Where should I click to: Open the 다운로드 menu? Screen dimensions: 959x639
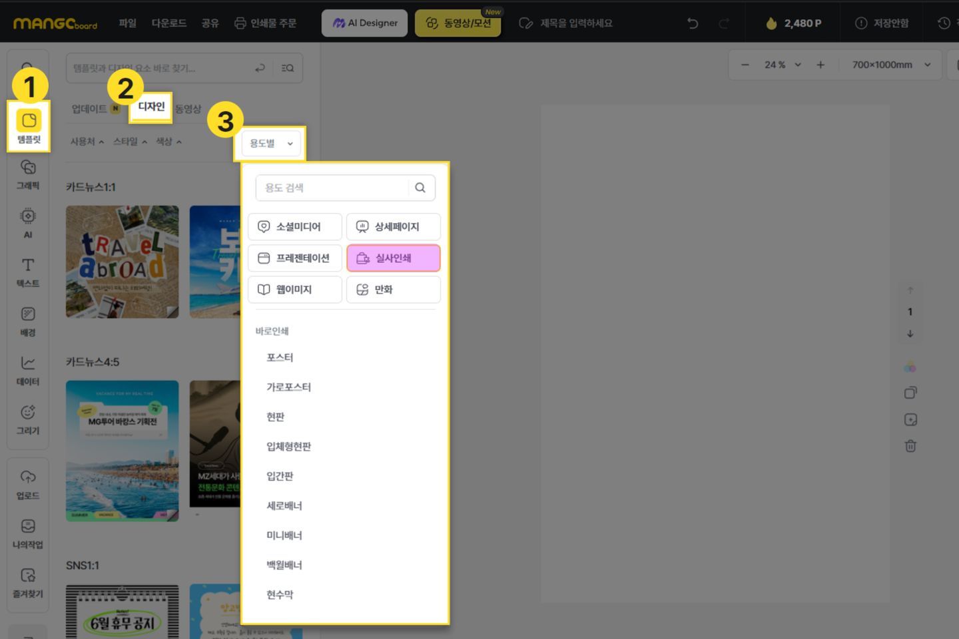(169, 23)
